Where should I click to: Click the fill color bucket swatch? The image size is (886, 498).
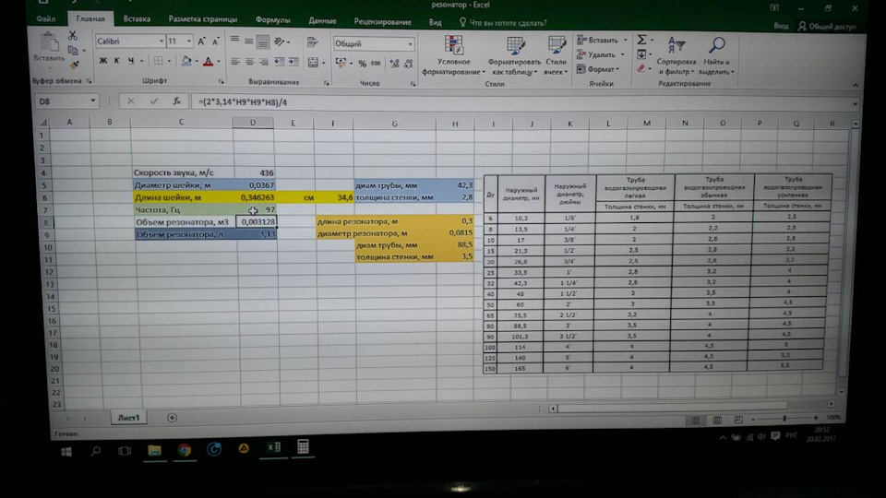pos(186,61)
